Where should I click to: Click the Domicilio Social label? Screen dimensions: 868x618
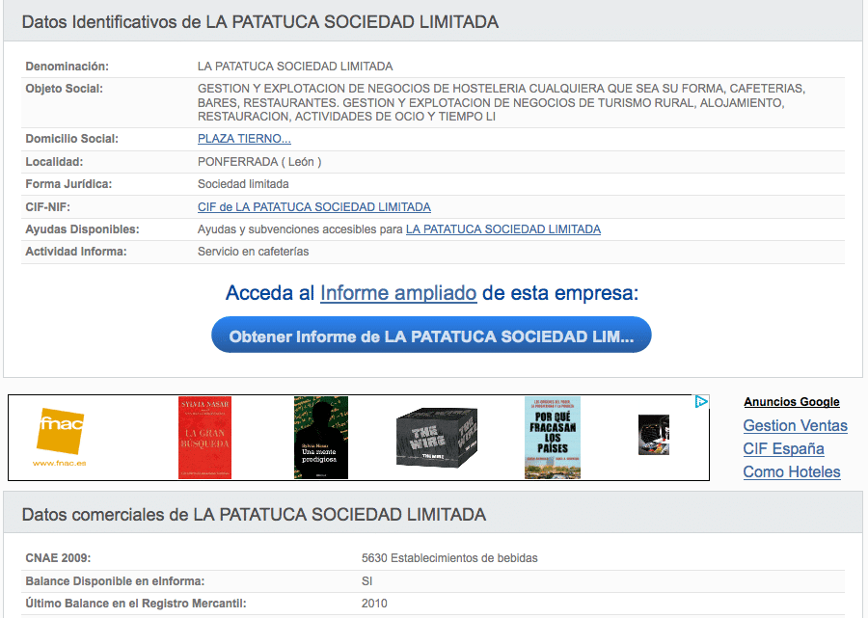(x=72, y=139)
